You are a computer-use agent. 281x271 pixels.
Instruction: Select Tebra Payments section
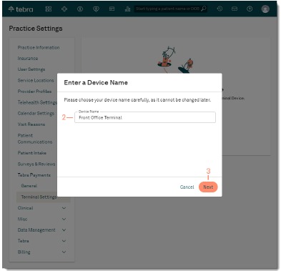pos(34,175)
